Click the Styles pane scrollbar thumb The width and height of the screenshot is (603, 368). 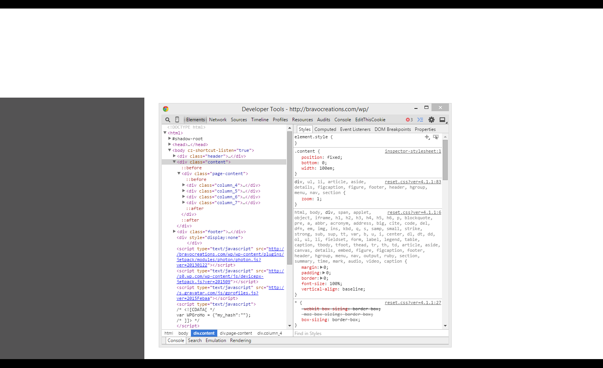(445, 160)
